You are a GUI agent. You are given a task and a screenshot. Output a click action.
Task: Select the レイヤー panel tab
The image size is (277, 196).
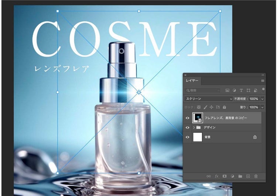192,80
